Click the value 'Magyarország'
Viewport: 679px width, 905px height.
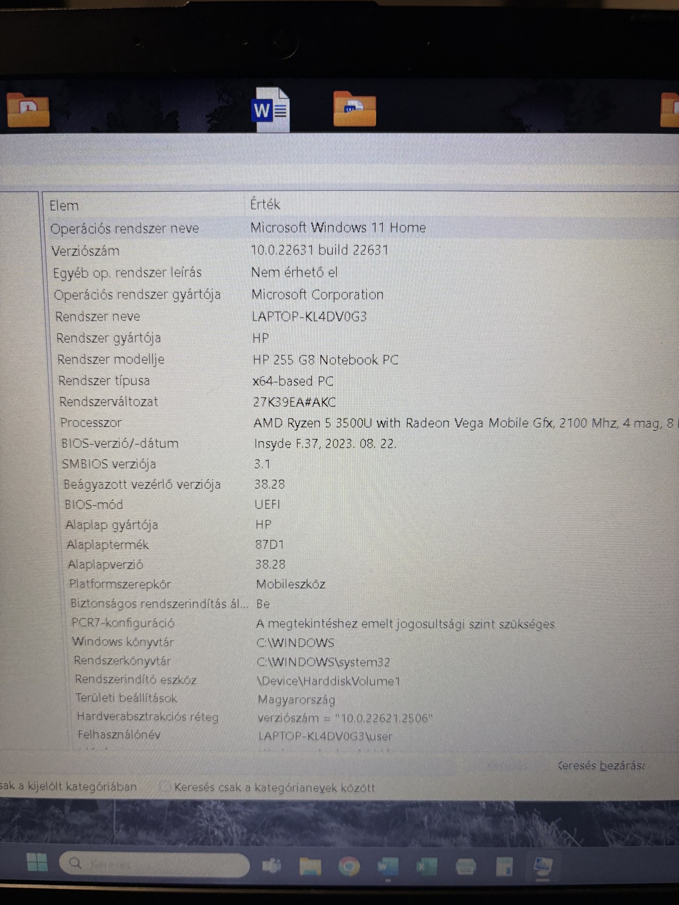click(x=297, y=700)
